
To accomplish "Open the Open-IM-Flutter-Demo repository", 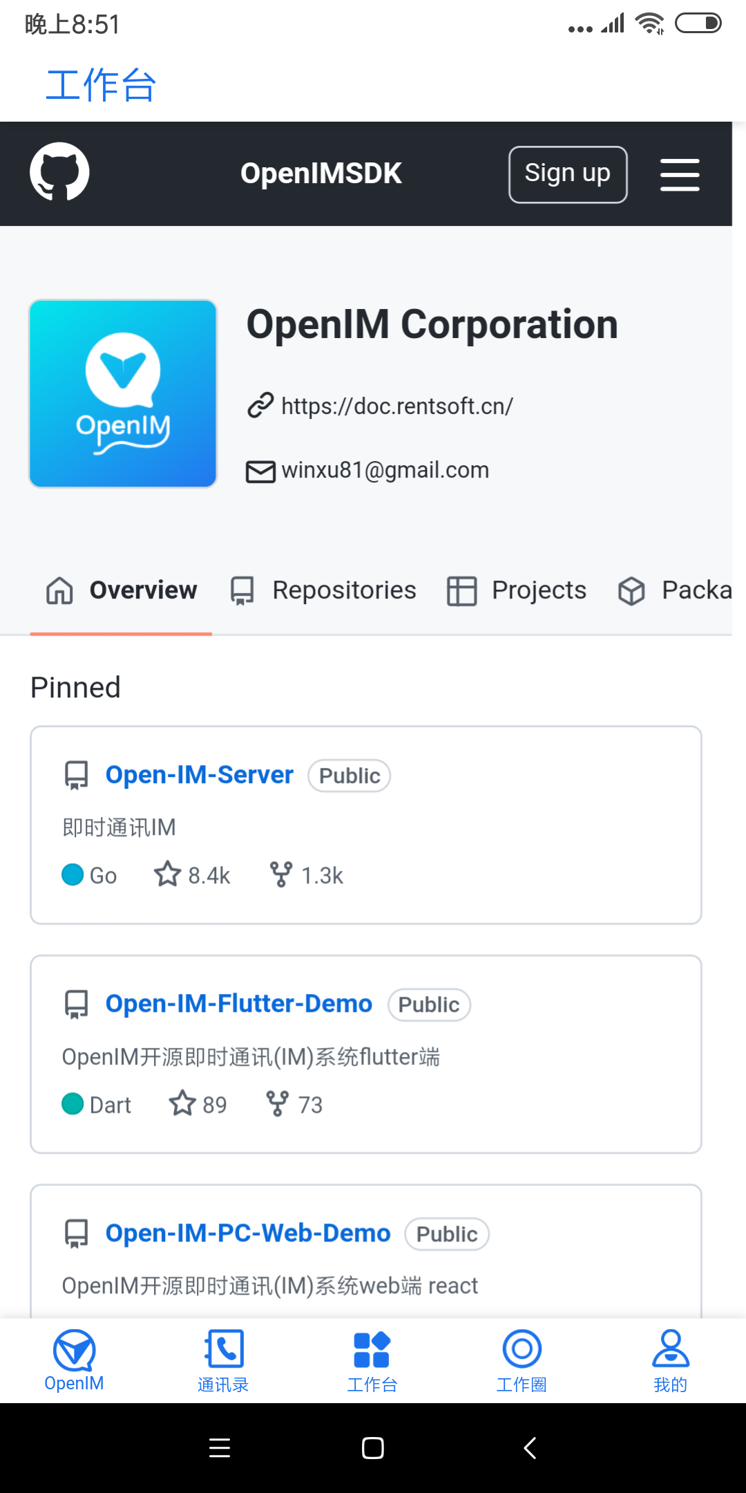I will (x=238, y=1004).
